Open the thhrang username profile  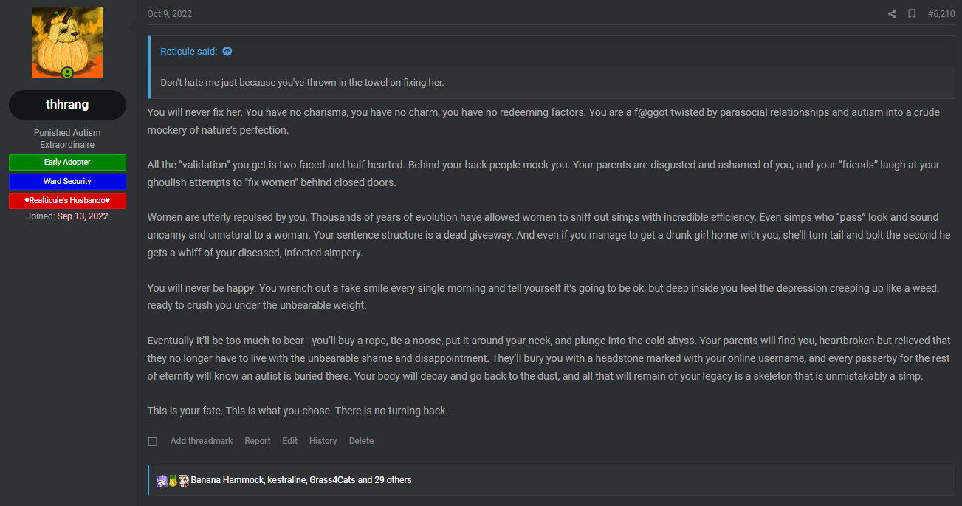(x=67, y=105)
